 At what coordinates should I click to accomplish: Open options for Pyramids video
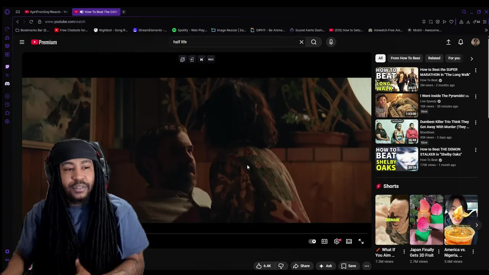tap(476, 97)
